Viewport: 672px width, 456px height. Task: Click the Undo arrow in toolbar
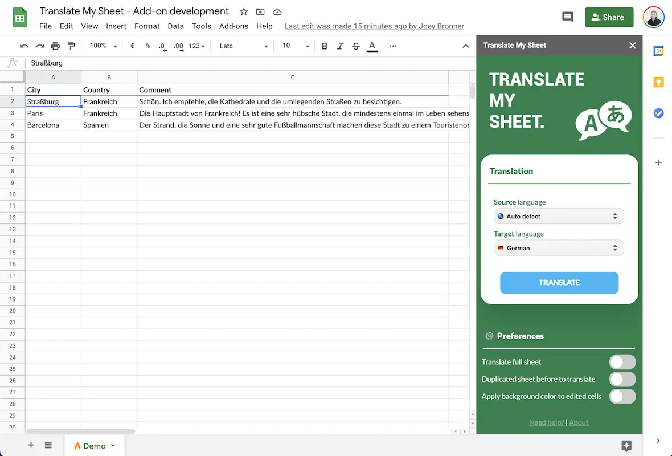click(x=24, y=46)
